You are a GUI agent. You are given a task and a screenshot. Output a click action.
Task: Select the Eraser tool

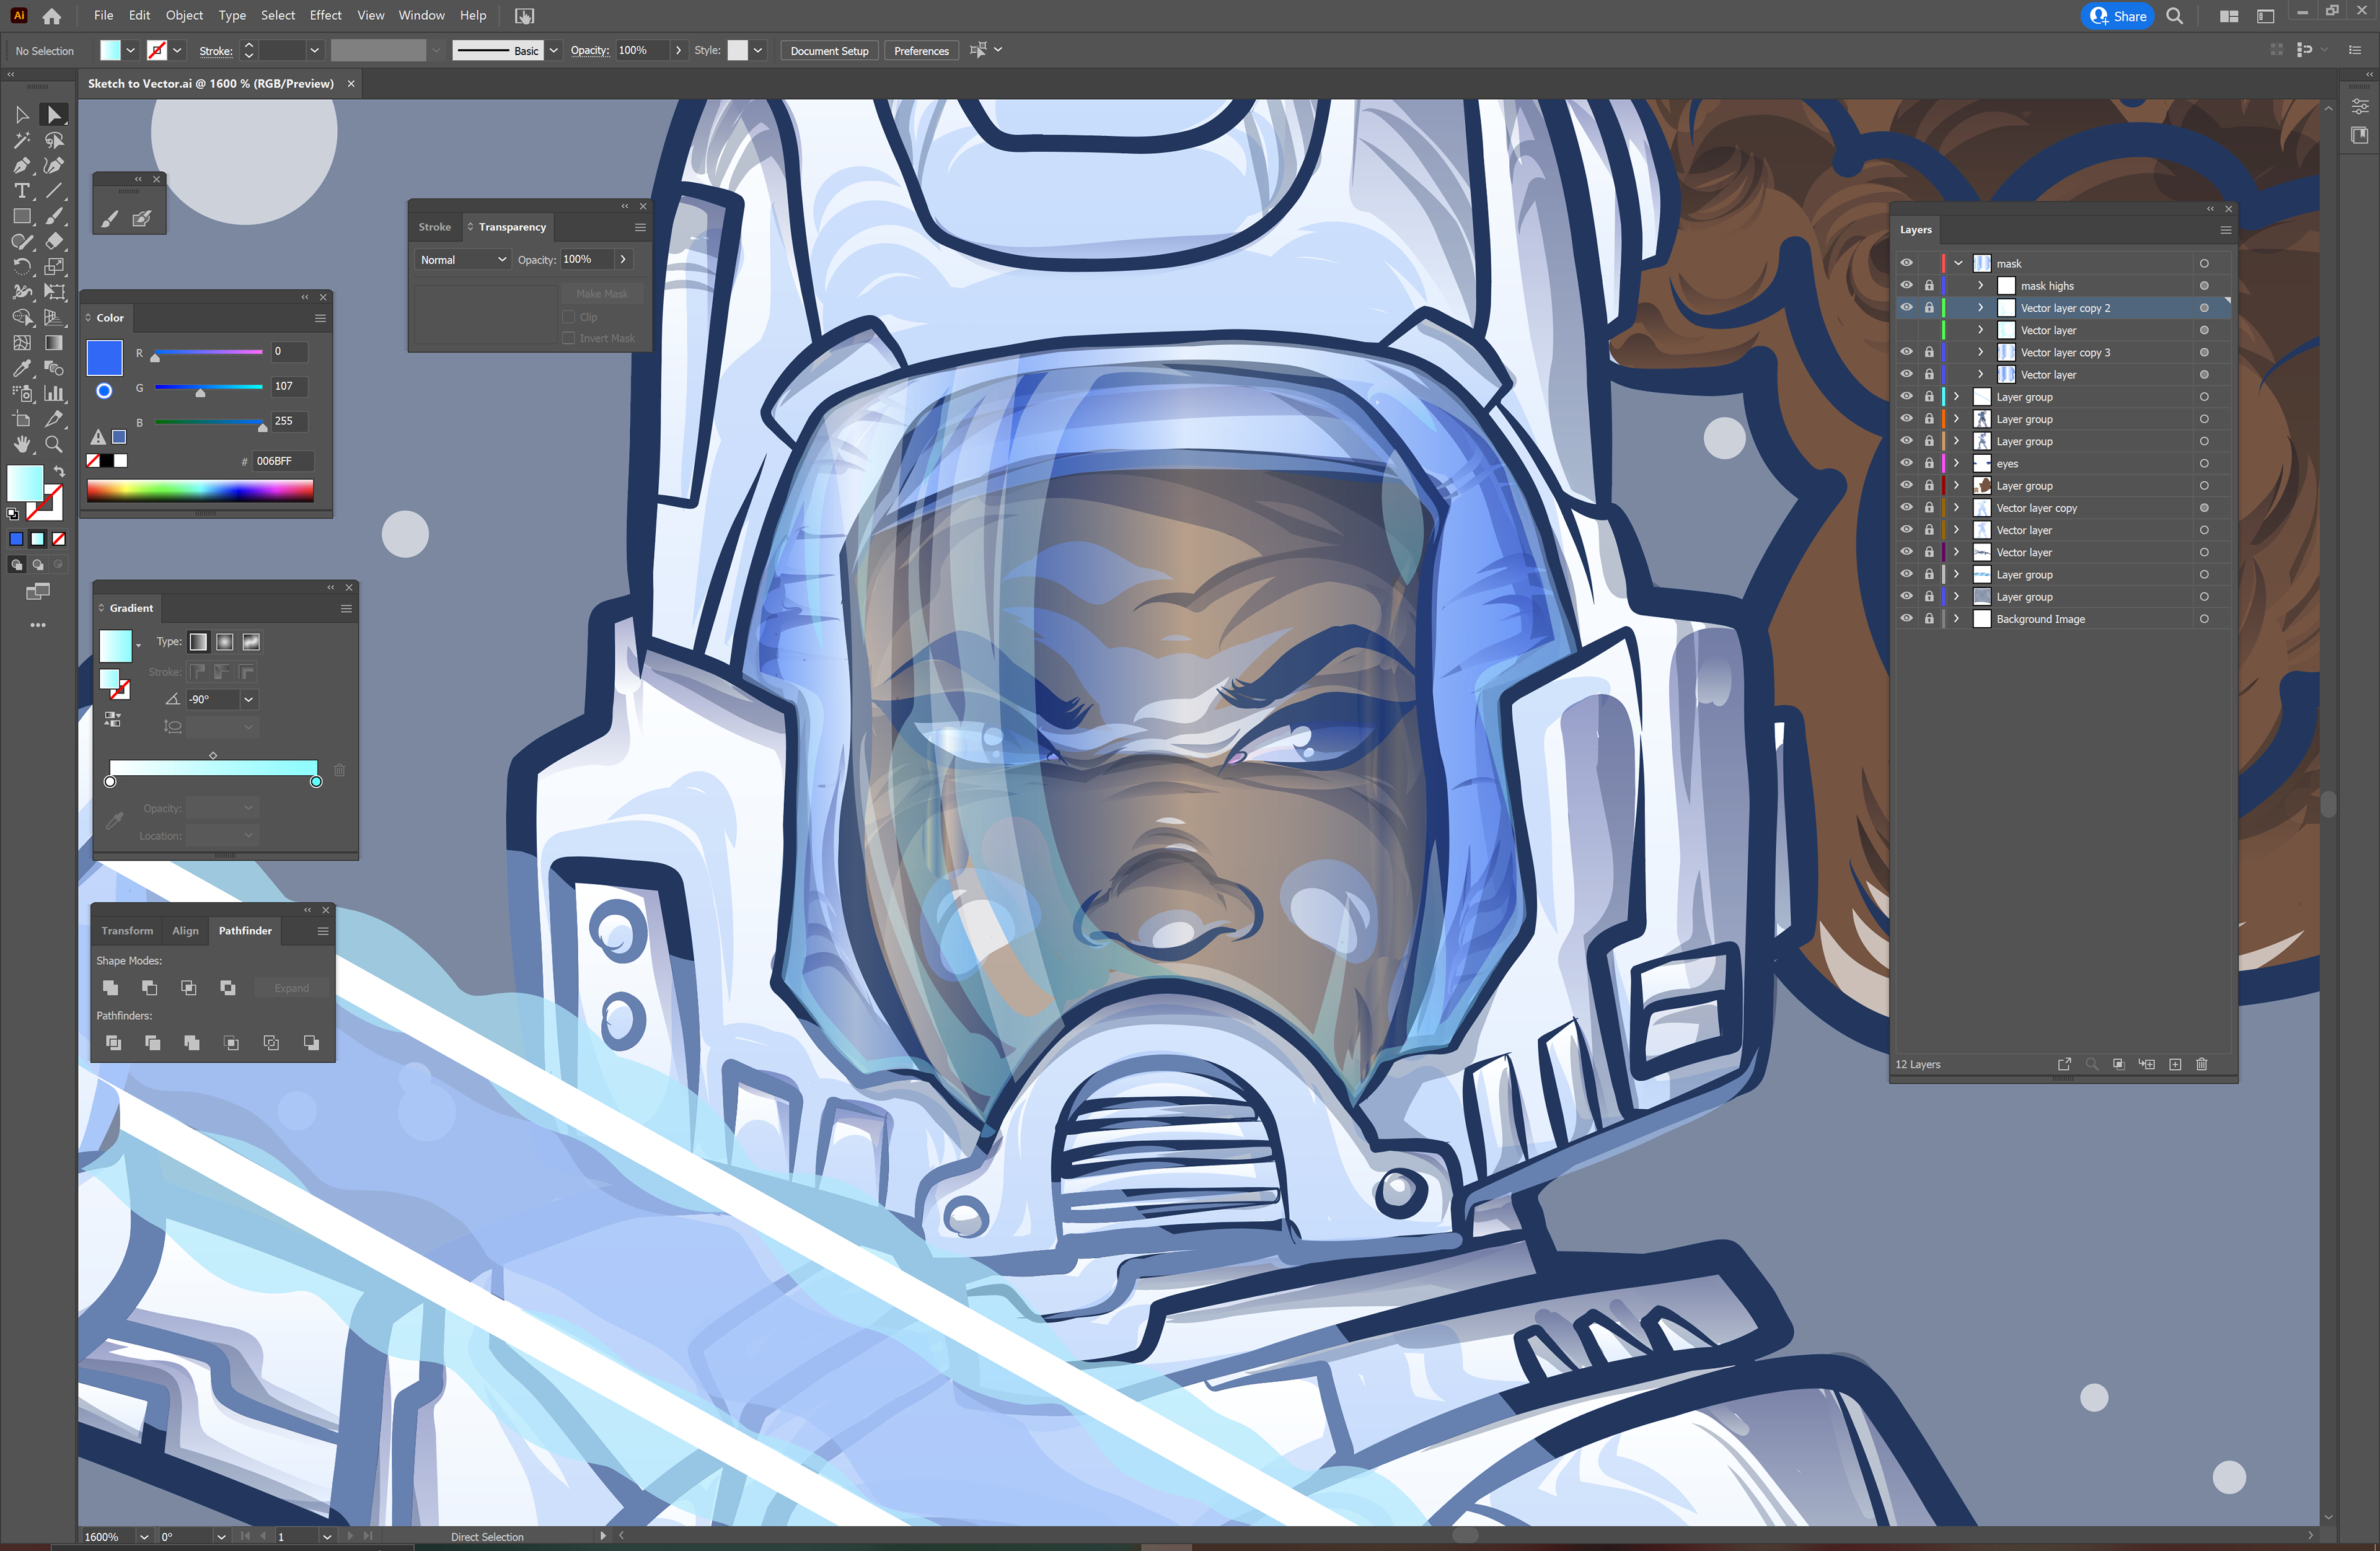coord(54,241)
